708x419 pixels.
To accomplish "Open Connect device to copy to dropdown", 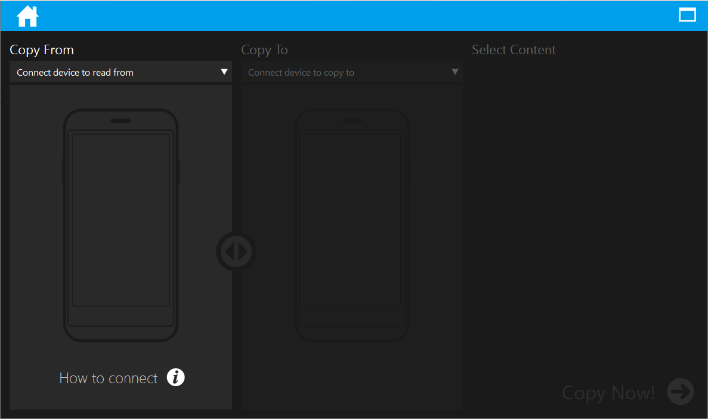I will (x=352, y=72).
